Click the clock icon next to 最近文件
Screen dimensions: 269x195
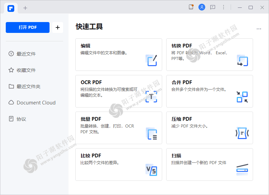(x=11, y=54)
